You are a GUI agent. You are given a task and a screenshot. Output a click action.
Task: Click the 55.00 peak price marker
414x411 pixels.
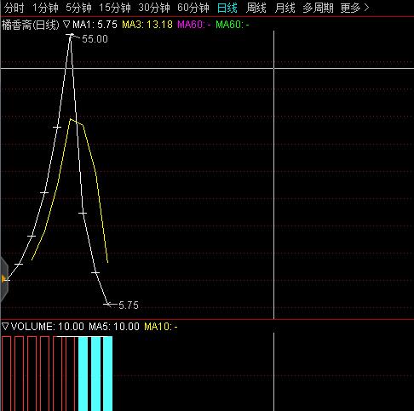tap(95, 39)
